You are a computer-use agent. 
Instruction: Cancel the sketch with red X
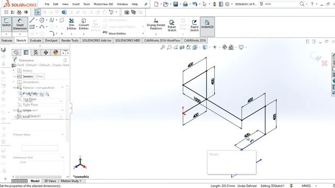click(x=325, y=63)
